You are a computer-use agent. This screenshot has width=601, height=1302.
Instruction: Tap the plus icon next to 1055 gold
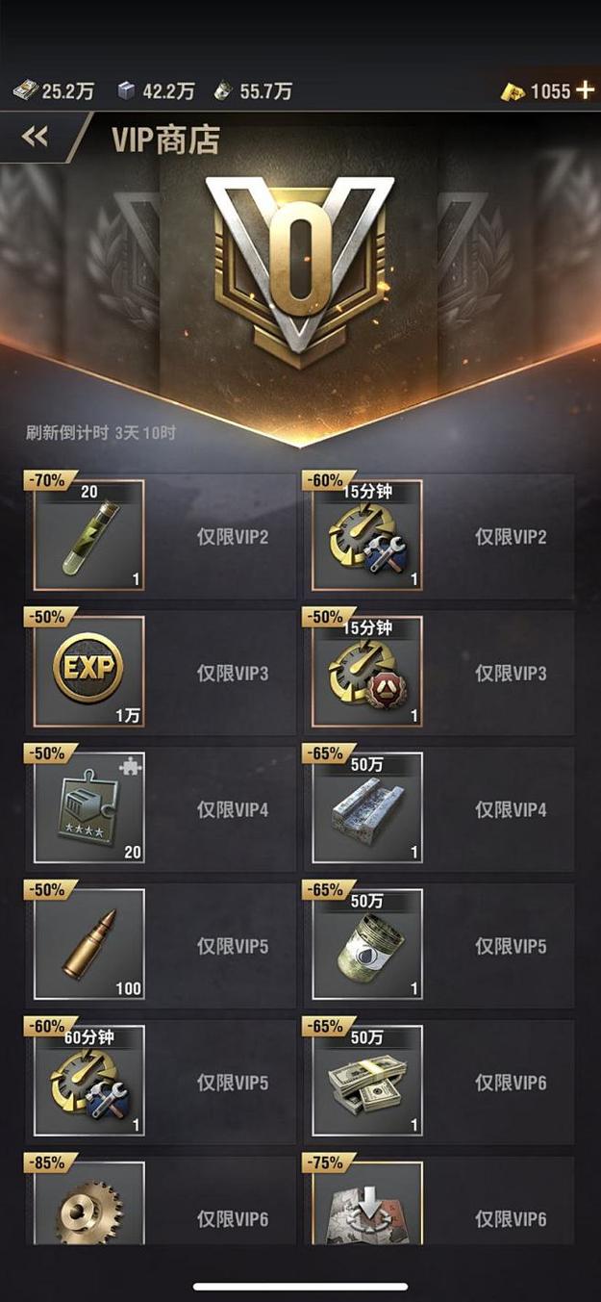pos(585,91)
